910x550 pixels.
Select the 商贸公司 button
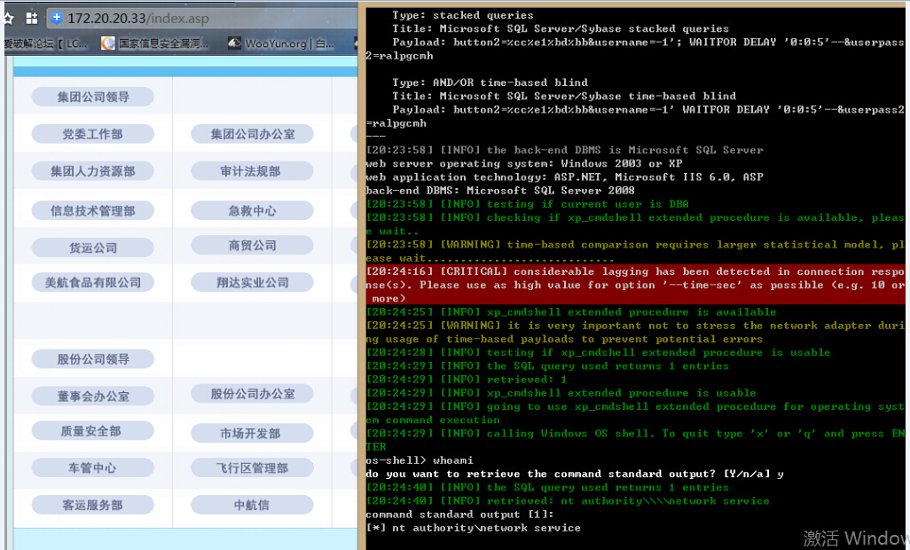[x=253, y=246]
